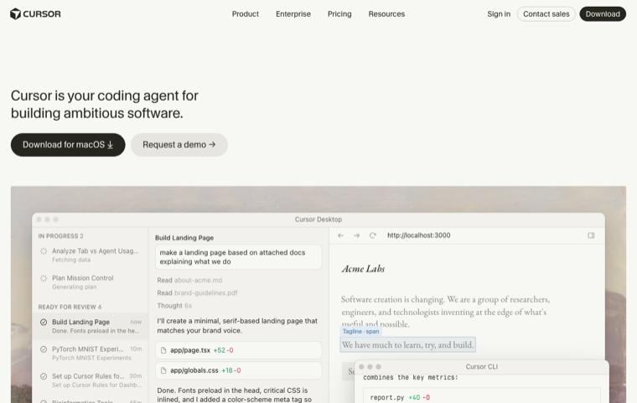Select the Plan Mission Control task
The height and width of the screenshot is (403, 637).
(91, 282)
